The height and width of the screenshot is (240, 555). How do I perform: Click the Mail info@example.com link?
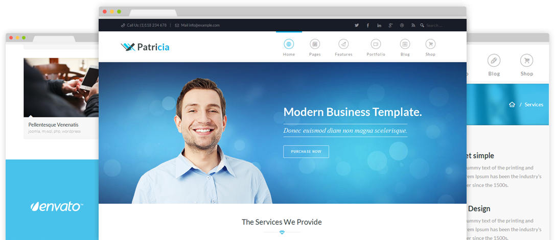pos(197,26)
